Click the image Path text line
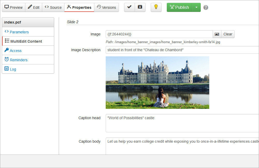 [x=163, y=42]
